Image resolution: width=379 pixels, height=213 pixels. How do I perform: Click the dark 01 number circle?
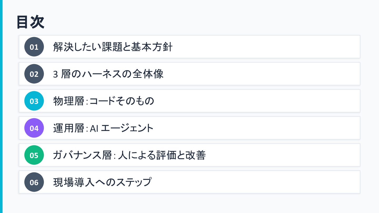(x=34, y=47)
